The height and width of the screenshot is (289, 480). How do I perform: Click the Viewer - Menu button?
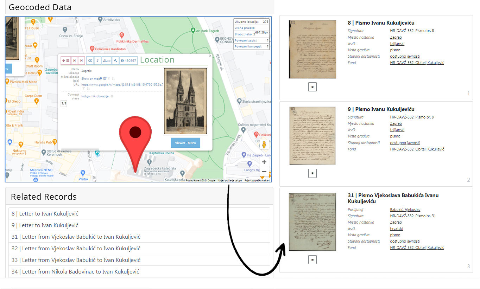click(185, 143)
